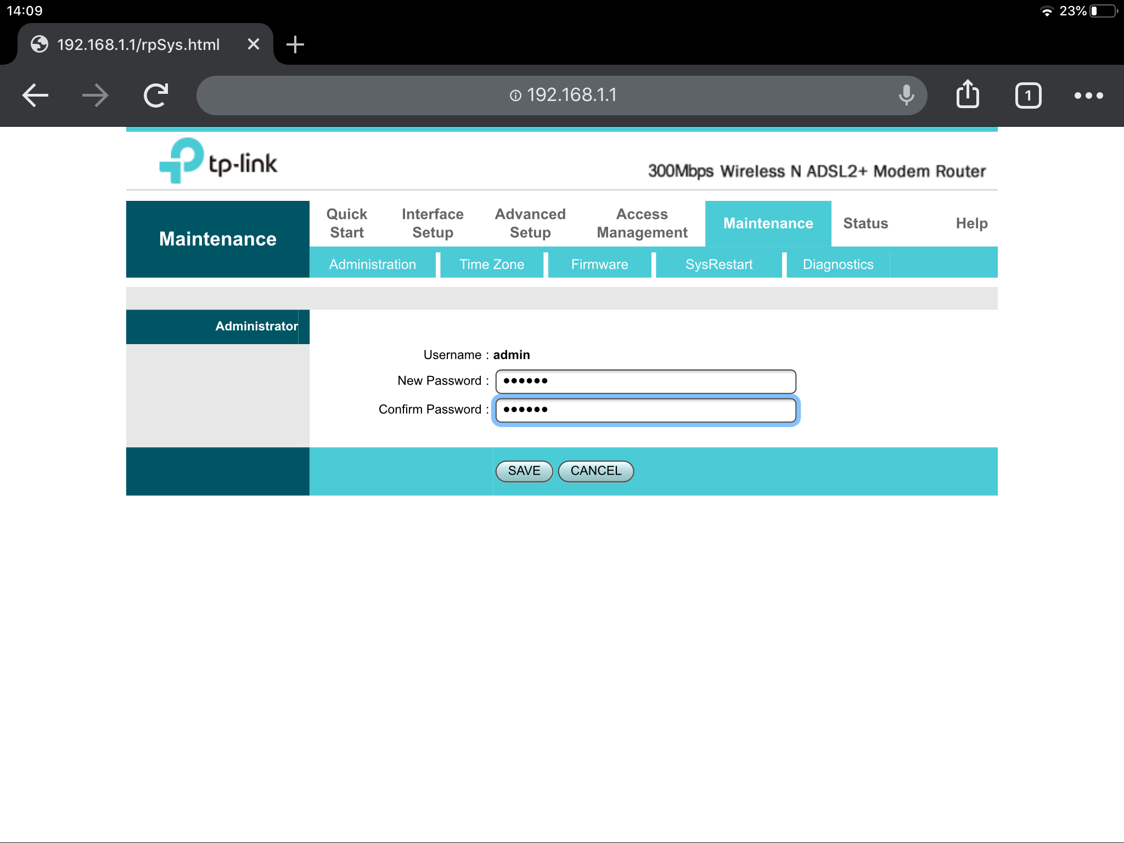The width and height of the screenshot is (1124, 843).
Task: Click CANCEL to discard changes
Action: click(x=595, y=470)
